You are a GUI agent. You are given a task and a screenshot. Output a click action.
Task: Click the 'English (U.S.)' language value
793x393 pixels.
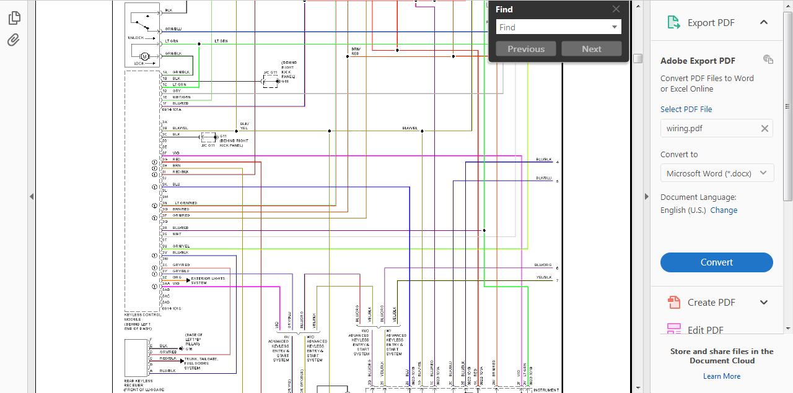click(x=683, y=210)
